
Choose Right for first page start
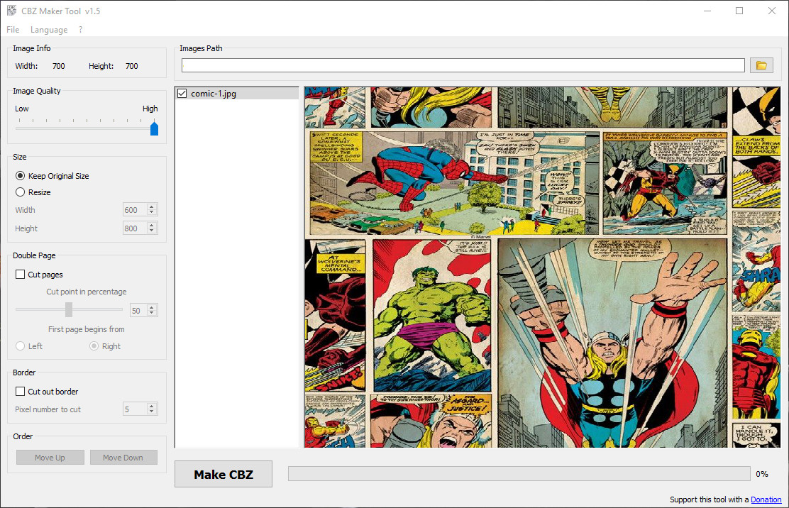[94, 346]
